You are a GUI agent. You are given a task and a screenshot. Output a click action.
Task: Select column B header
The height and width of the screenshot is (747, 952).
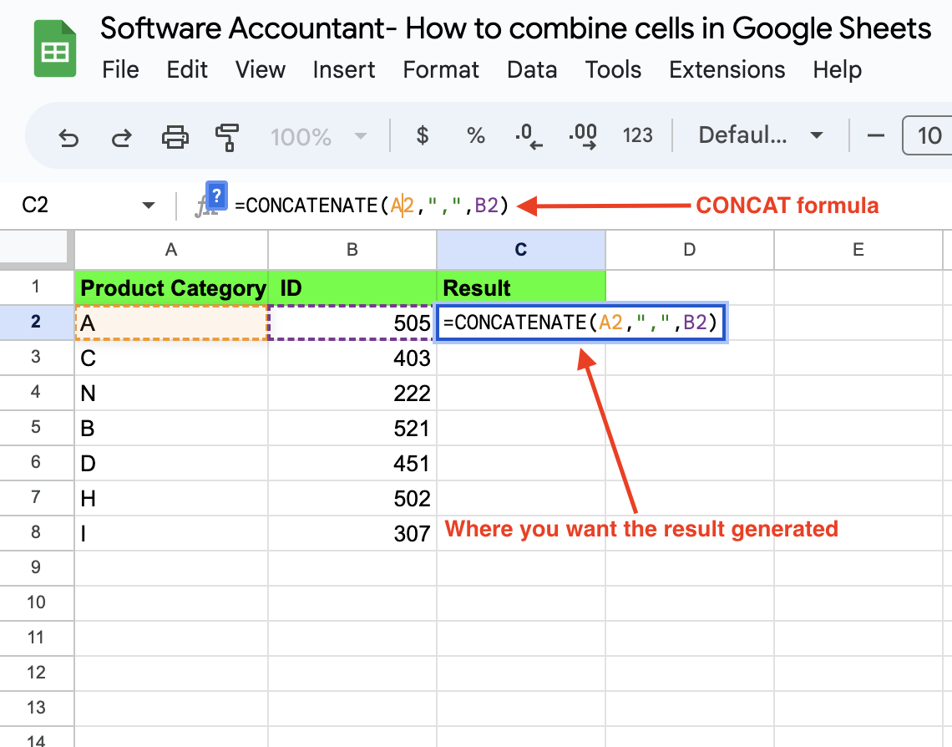click(x=352, y=250)
